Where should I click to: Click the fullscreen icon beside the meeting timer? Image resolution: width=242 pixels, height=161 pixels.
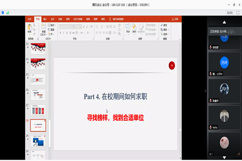(x=238, y=12)
